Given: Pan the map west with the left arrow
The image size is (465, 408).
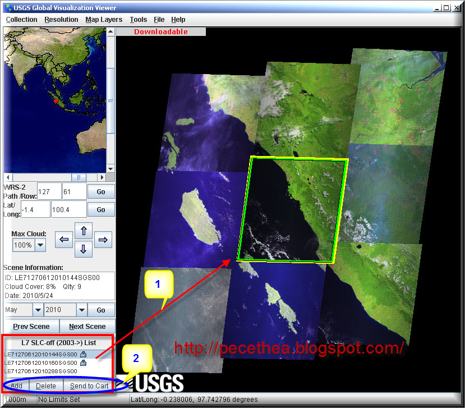Looking at the screenshot, I should 63,240.
